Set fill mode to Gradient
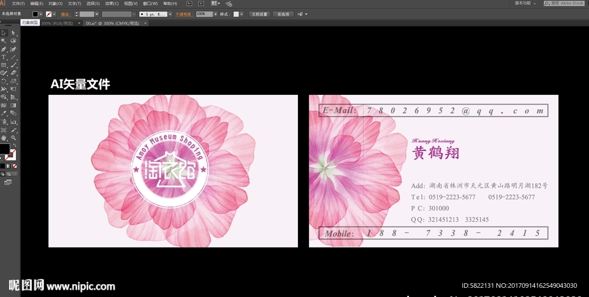The image size is (589, 297). (x=9, y=166)
